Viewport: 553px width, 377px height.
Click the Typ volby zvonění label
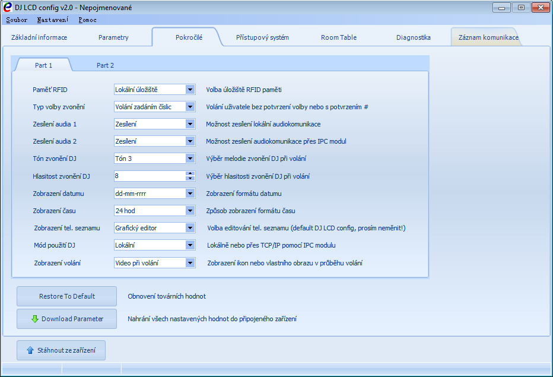click(x=59, y=107)
